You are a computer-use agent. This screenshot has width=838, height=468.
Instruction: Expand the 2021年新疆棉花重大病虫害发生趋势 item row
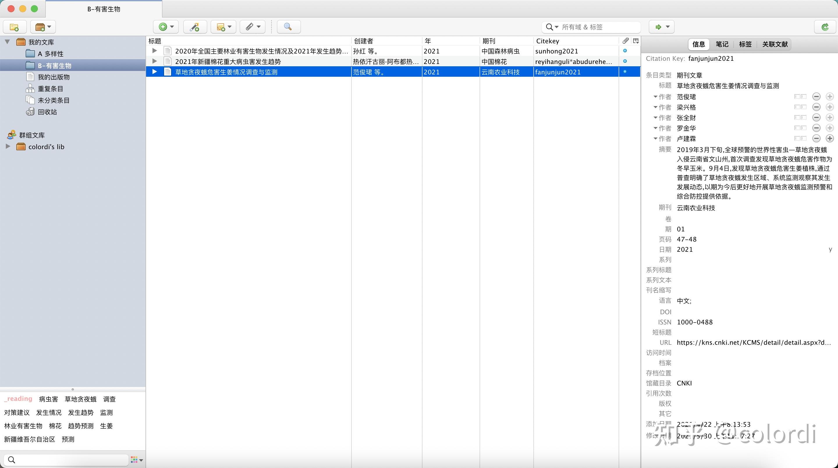click(155, 61)
